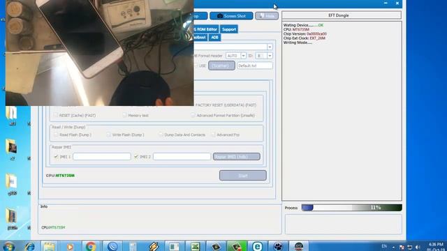Open the taskbar clock showing 4:36 PM
This screenshot has width=447, height=251.
tap(436, 246)
